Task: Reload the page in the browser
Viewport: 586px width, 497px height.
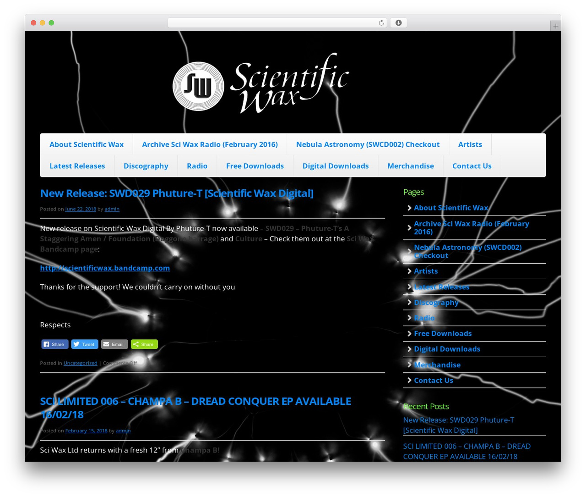Action: [381, 23]
